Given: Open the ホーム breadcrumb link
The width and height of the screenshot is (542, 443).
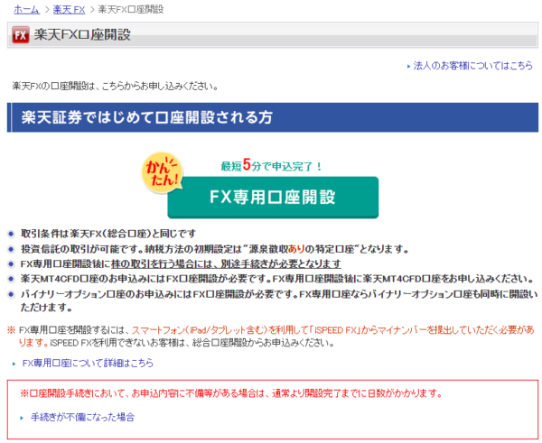Looking at the screenshot, I should [x=26, y=9].
